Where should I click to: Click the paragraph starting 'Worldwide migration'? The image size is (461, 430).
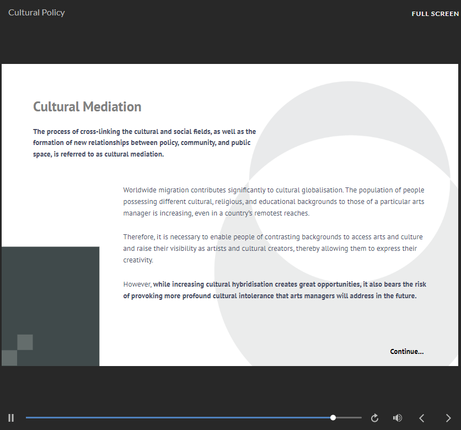click(x=274, y=201)
